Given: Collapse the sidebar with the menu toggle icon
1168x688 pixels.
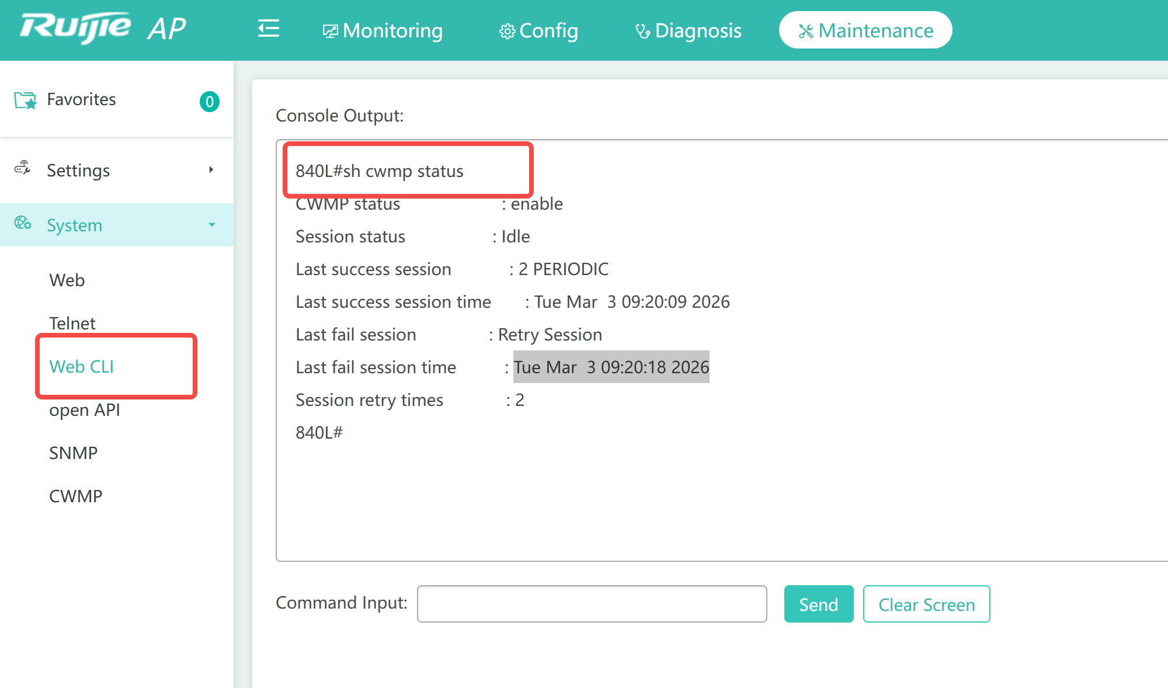Looking at the screenshot, I should 269,29.
